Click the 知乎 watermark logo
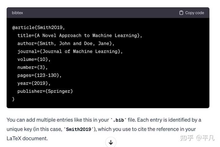The width and height of the screenshot is (220, 147). [187, 138]
